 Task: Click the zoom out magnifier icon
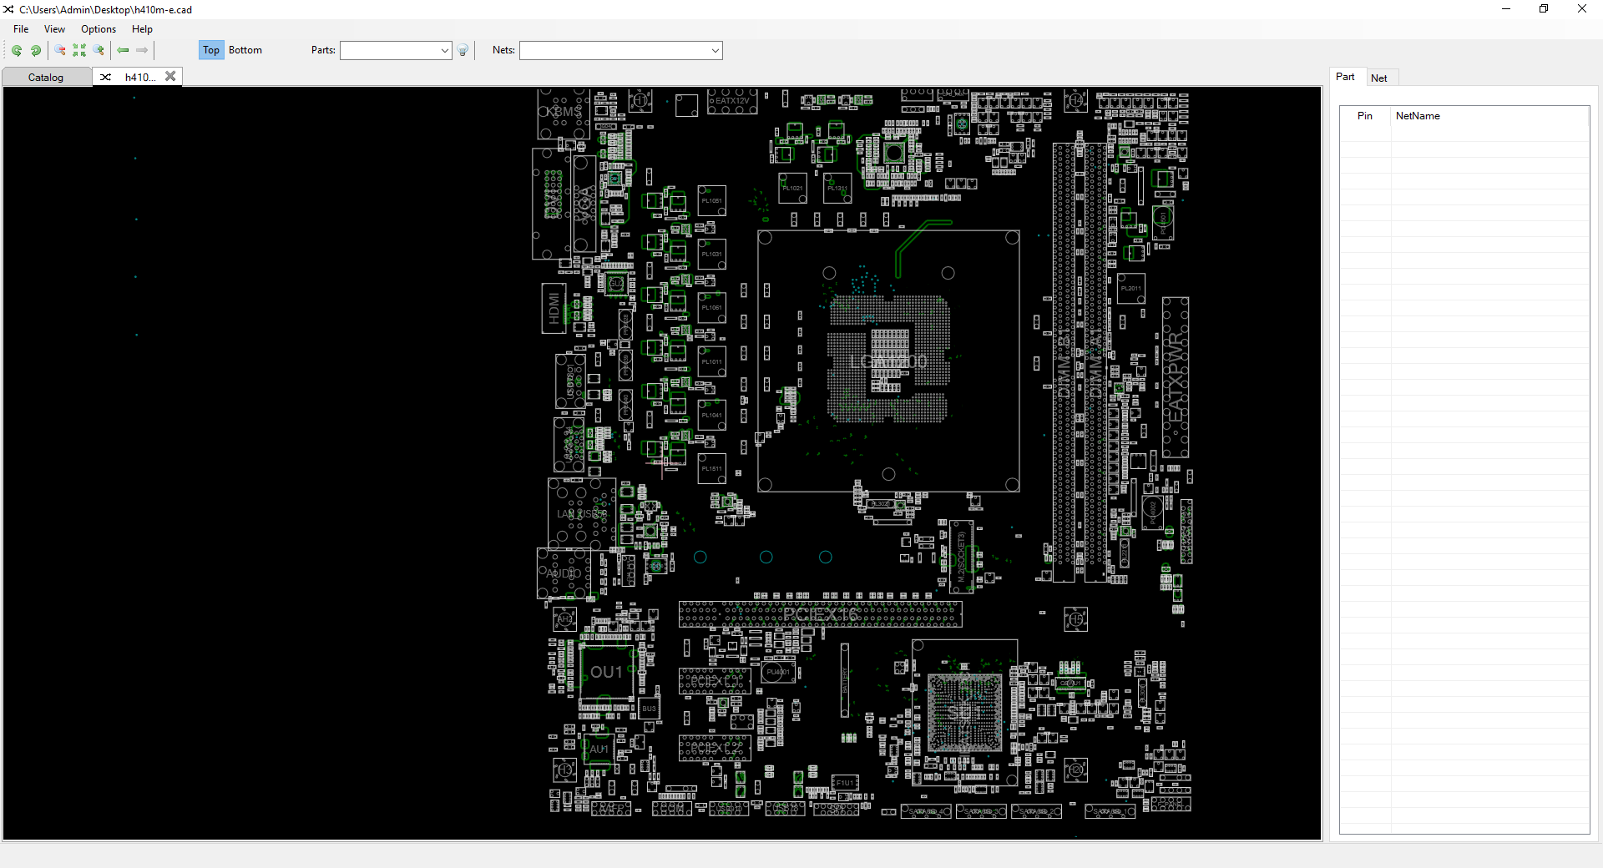point(60,51)
